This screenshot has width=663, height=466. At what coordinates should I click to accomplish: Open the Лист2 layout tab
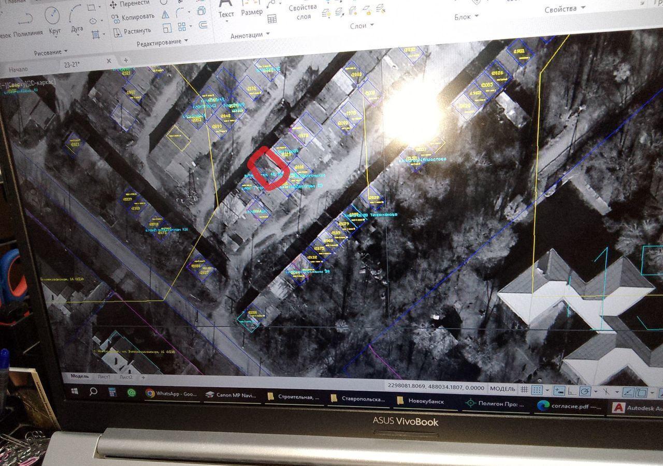pyautogui.click(x=126, y=377)
